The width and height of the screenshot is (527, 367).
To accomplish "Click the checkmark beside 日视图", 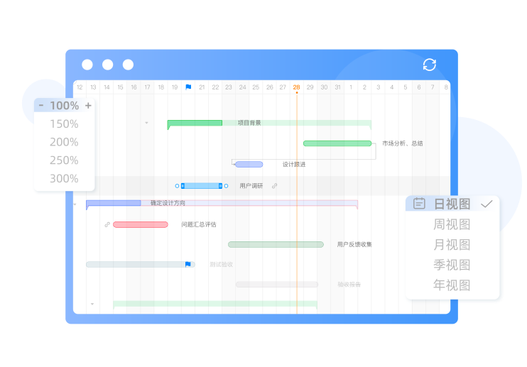I will [x=487, y=204].
